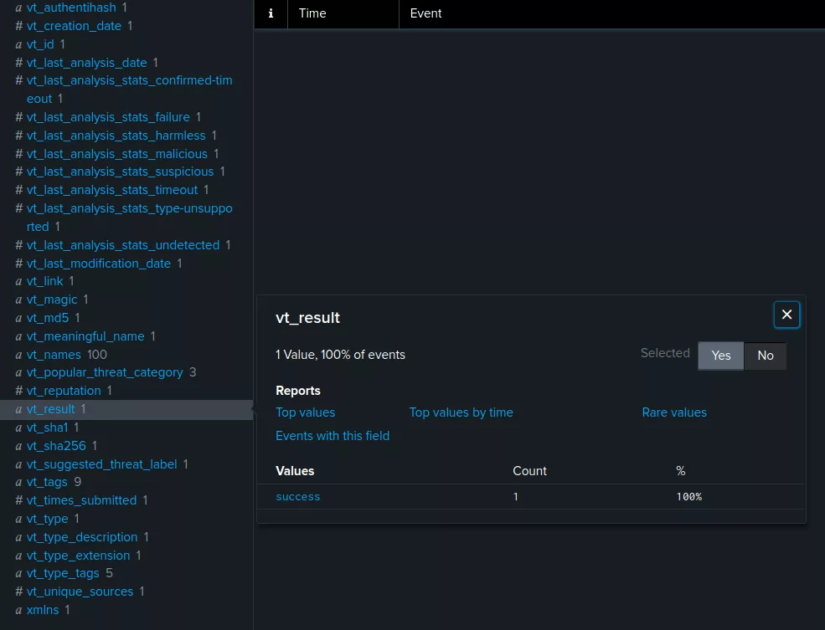Open the vt_last_analysis_stats_malicious field
The image size is (825, 630).
click(116, 154)
